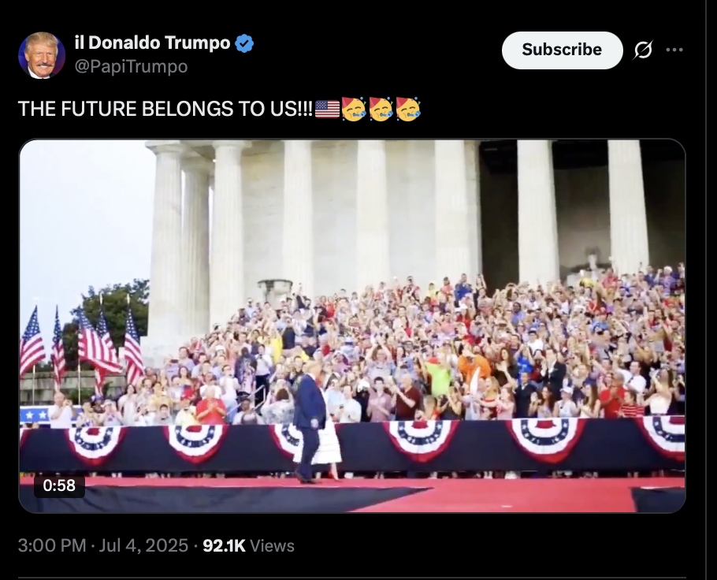Click the blue verified checkmark badge
The image size is (717, 580).
(x=244, y=43)
